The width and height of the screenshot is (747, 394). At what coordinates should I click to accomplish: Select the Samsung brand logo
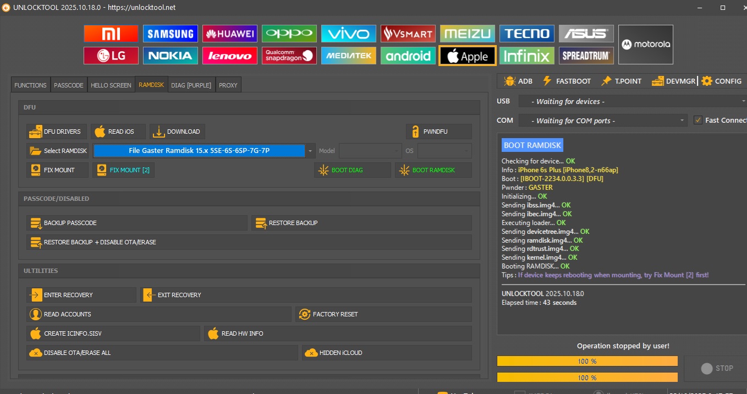pyautogui.click(x=170, y=34)
